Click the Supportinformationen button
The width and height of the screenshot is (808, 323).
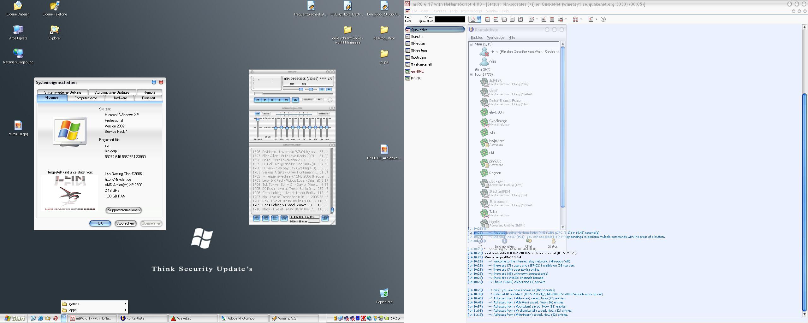coord(124,210)
